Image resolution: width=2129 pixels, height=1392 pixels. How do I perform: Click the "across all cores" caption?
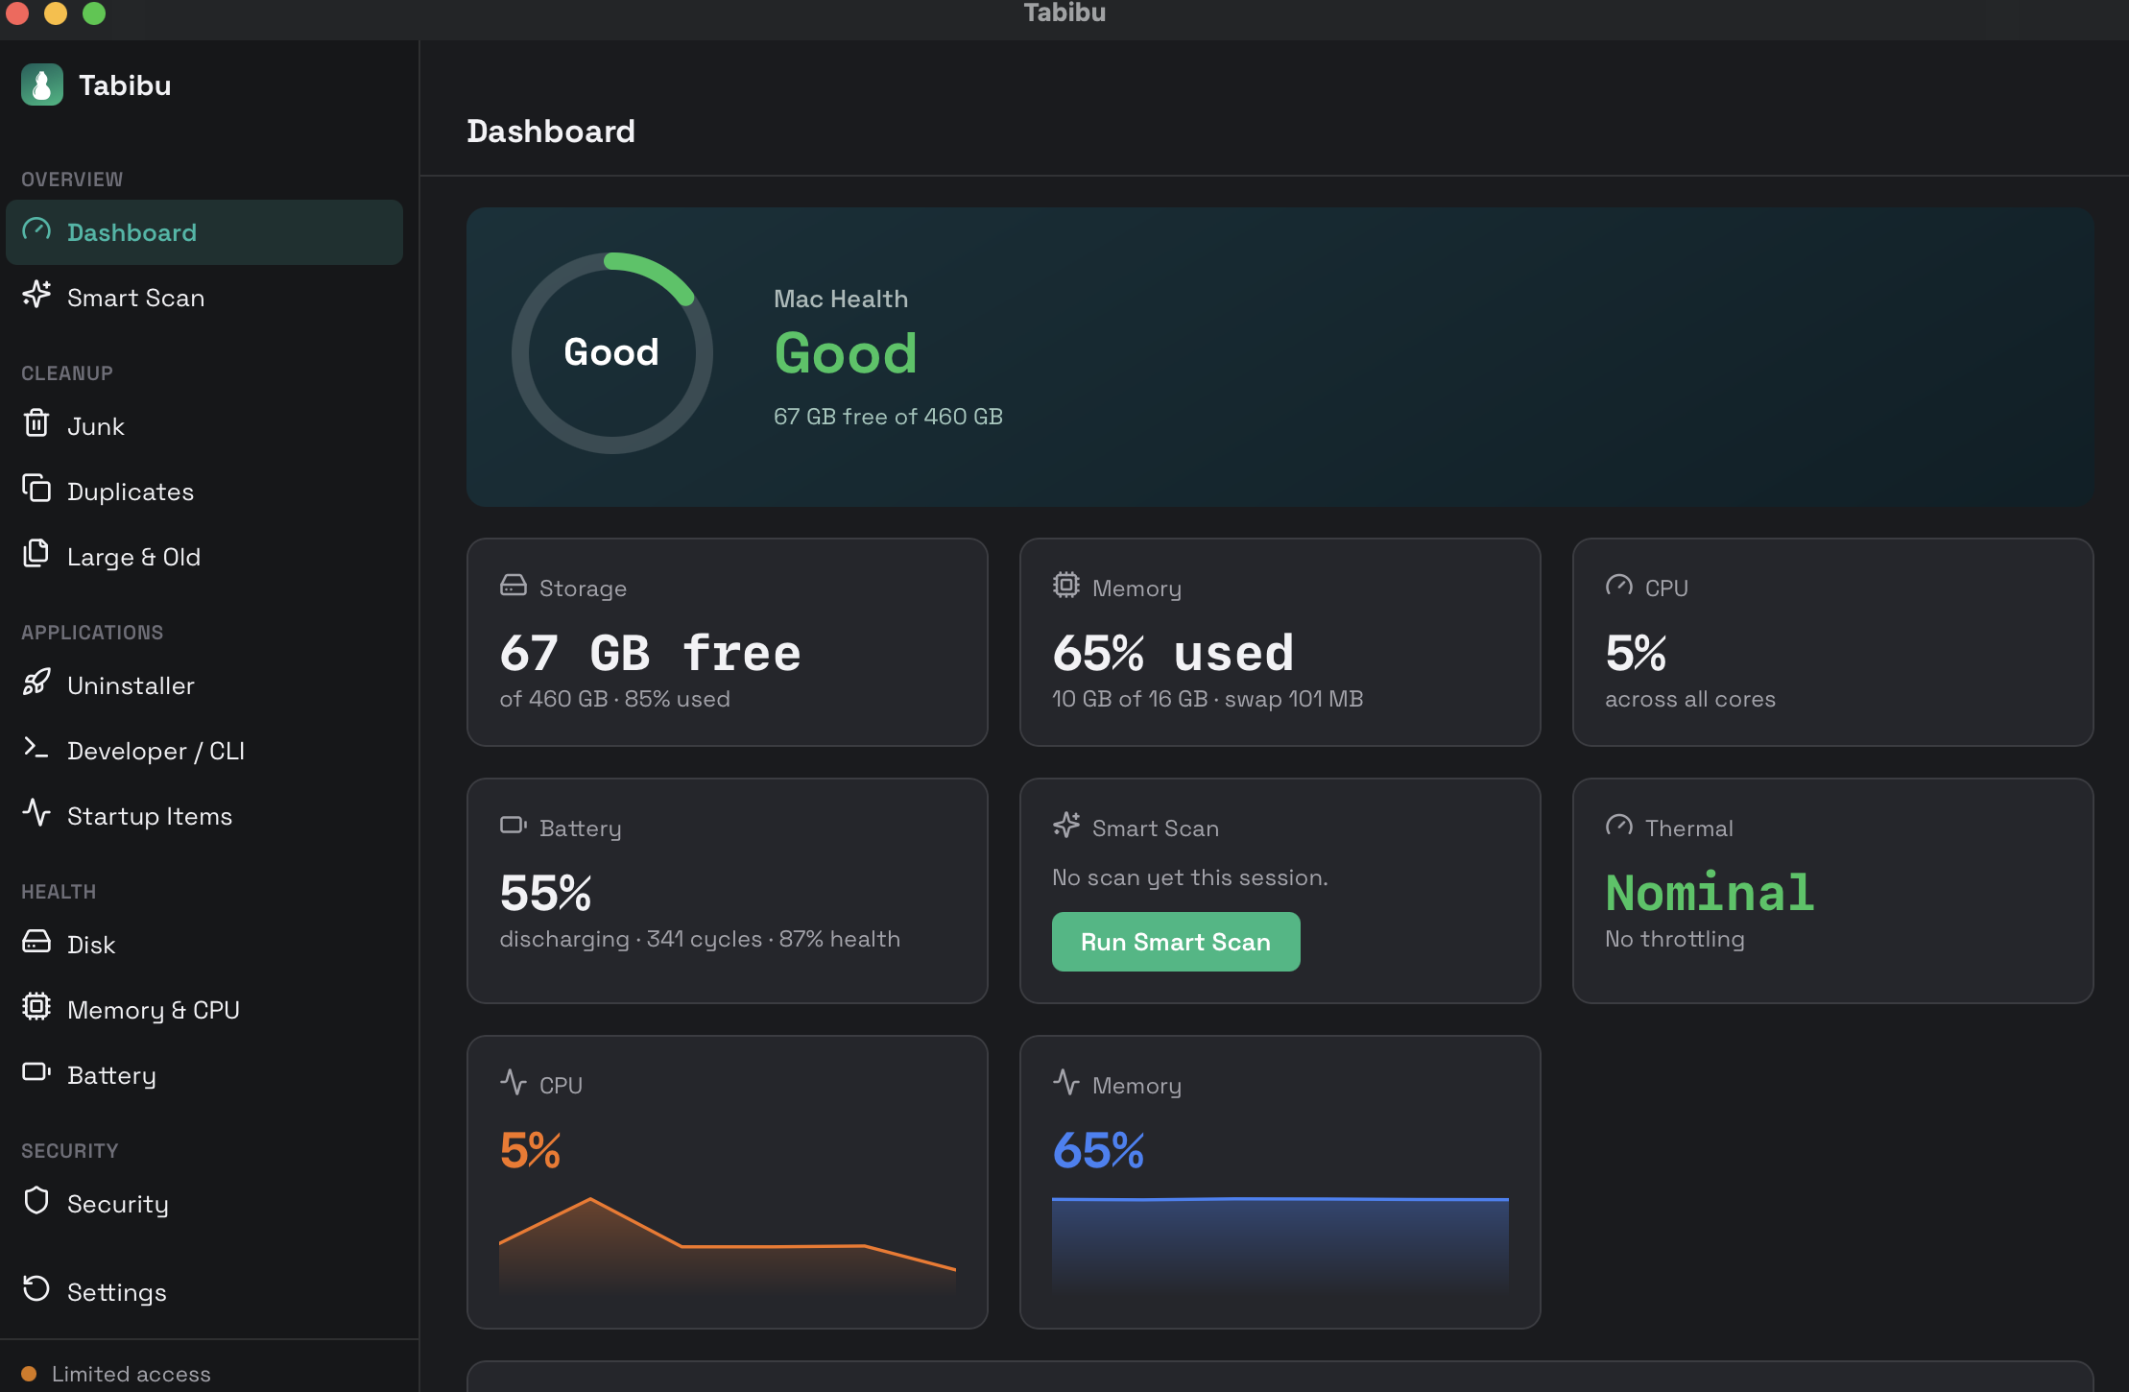click(x=1690, y=699)
